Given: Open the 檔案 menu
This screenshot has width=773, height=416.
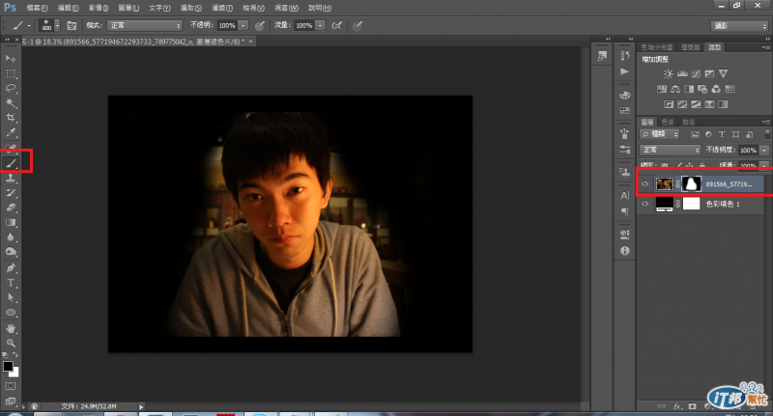Looking at the screenshot, I should [x=37, y=8].
